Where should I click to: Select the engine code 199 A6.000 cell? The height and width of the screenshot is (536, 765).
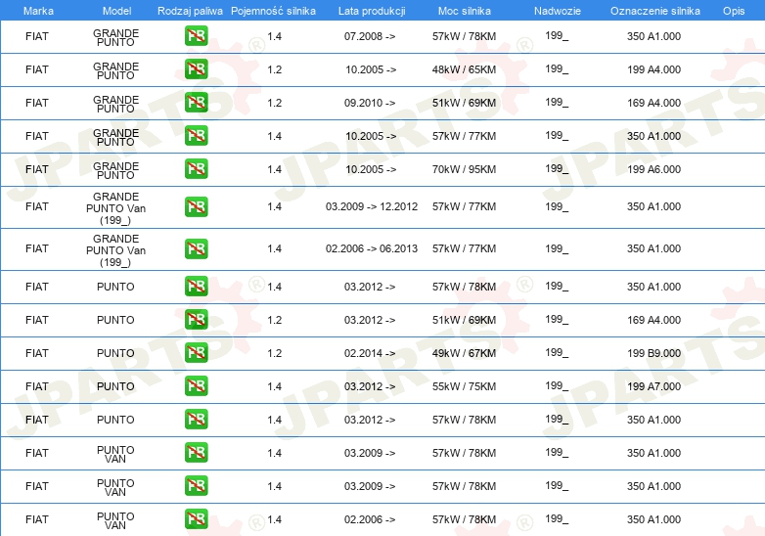[653, 169]
